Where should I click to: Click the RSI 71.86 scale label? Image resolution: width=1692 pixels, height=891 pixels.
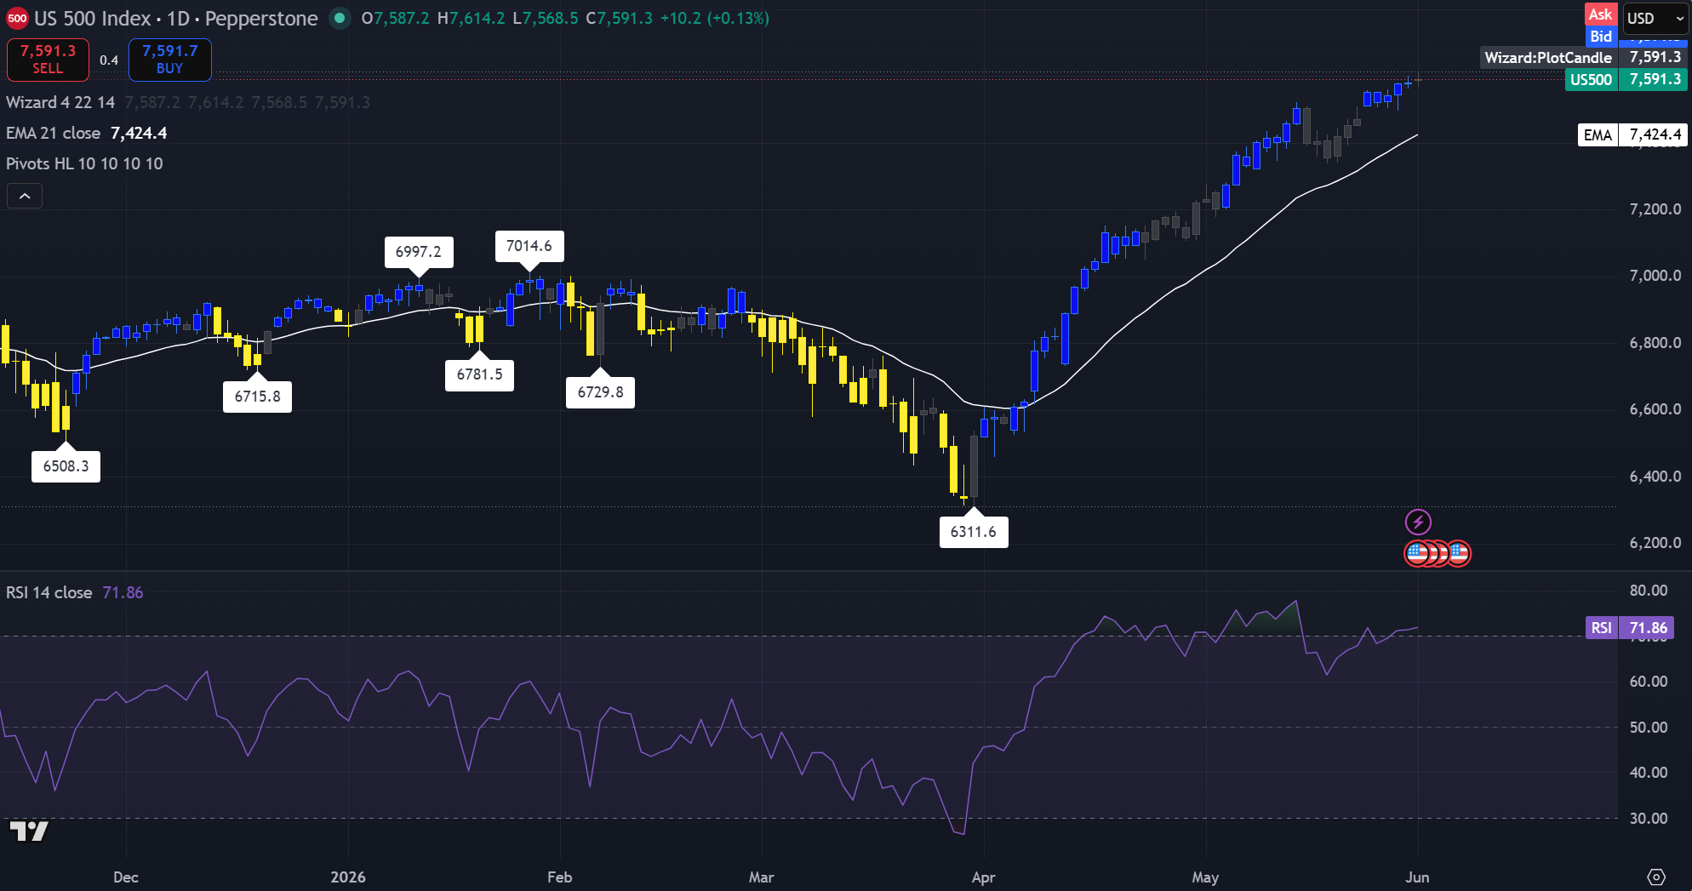[x=1630, y=628]
